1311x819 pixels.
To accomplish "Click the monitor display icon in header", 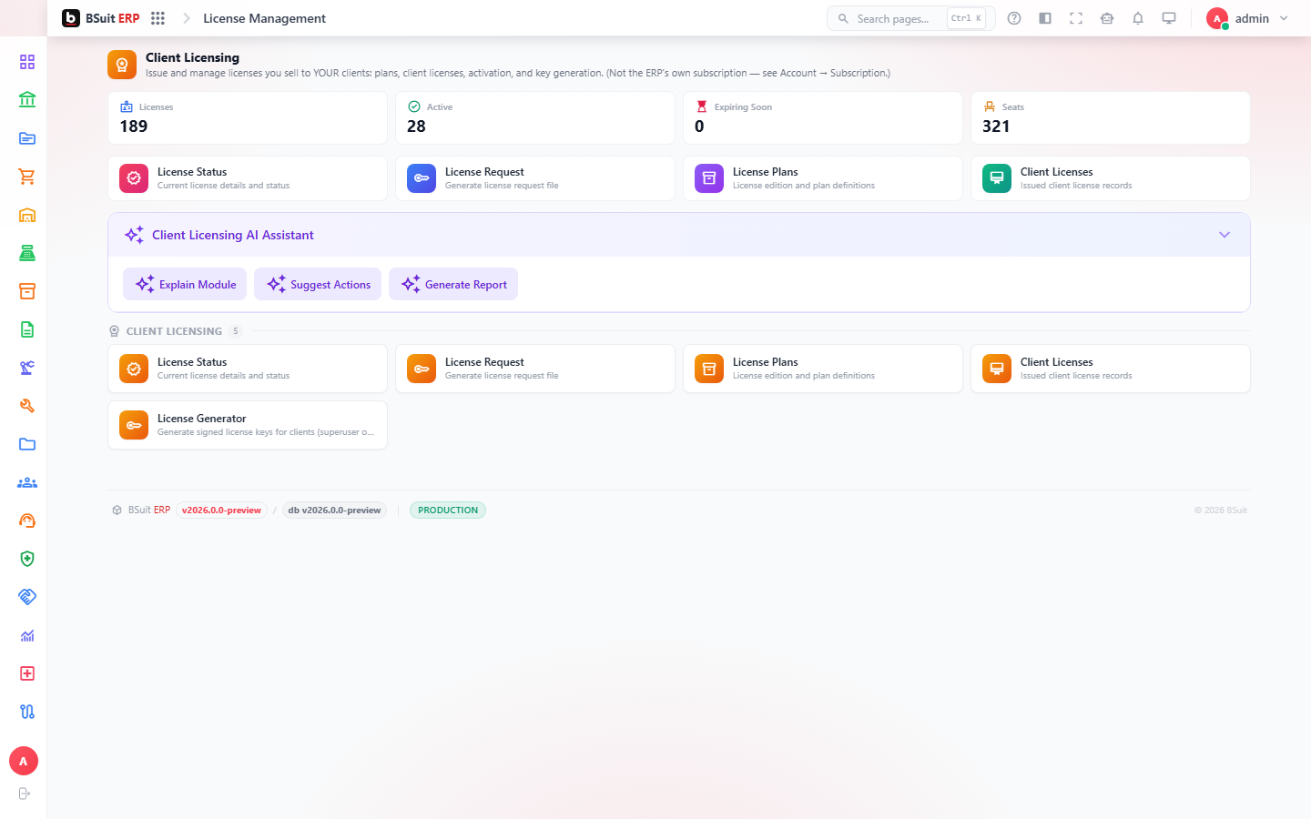I will [x=1169, y=18].
